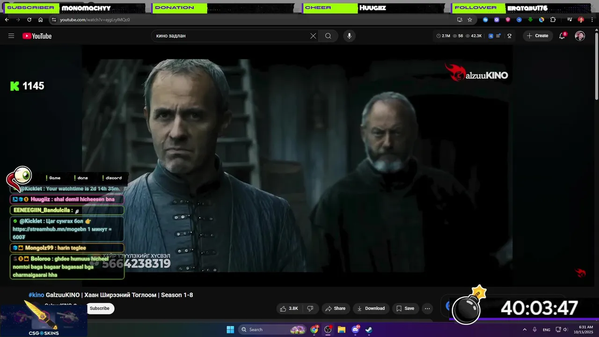
Task: Show hidden system tray icons
Action: (525, 330)
